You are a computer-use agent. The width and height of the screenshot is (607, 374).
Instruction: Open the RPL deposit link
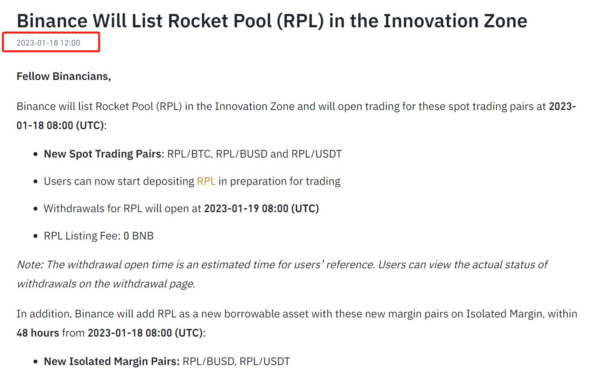point(206,181)
